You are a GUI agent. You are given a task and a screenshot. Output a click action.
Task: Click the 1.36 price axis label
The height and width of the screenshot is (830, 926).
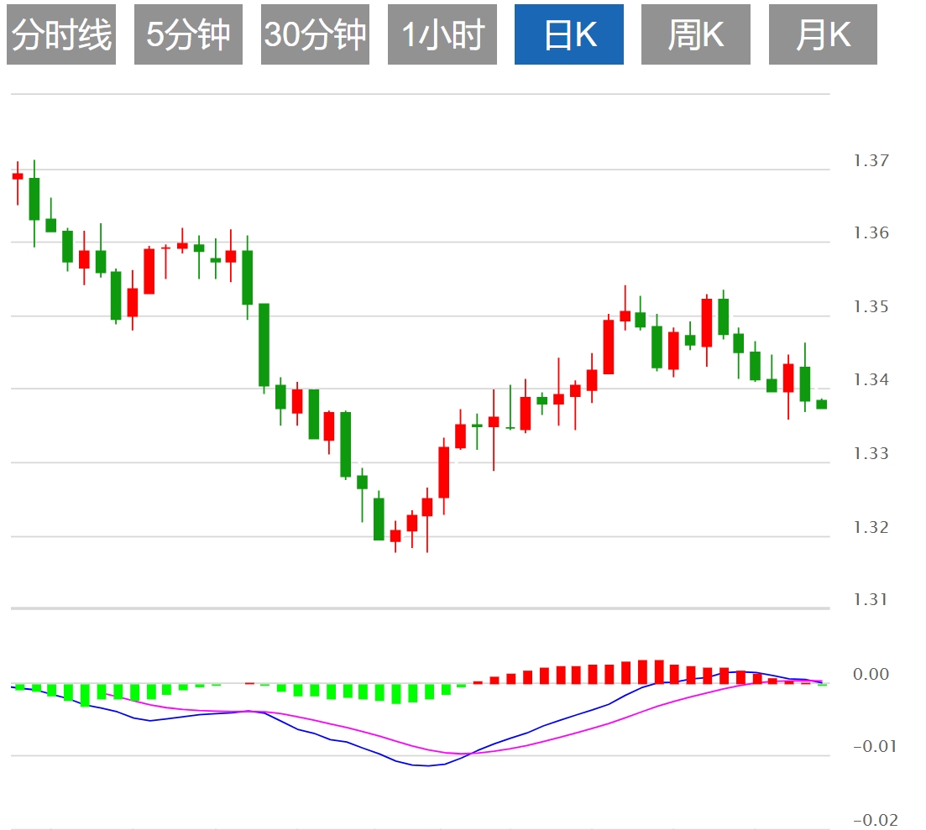pos(870,233)
